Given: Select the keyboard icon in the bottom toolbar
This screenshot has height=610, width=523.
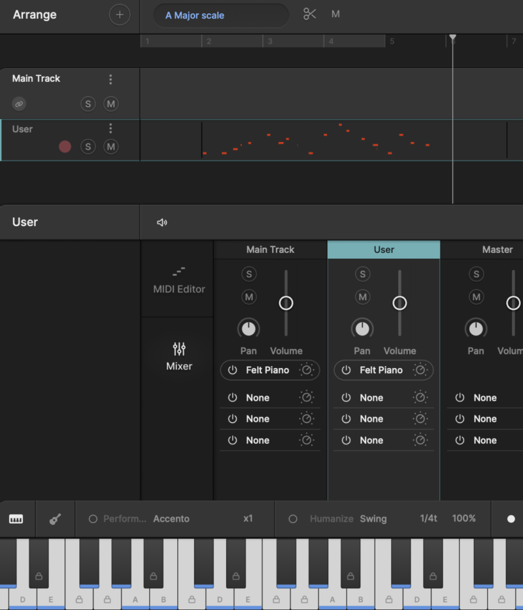Looking at the screenshot, I should (x=16, y=518).
